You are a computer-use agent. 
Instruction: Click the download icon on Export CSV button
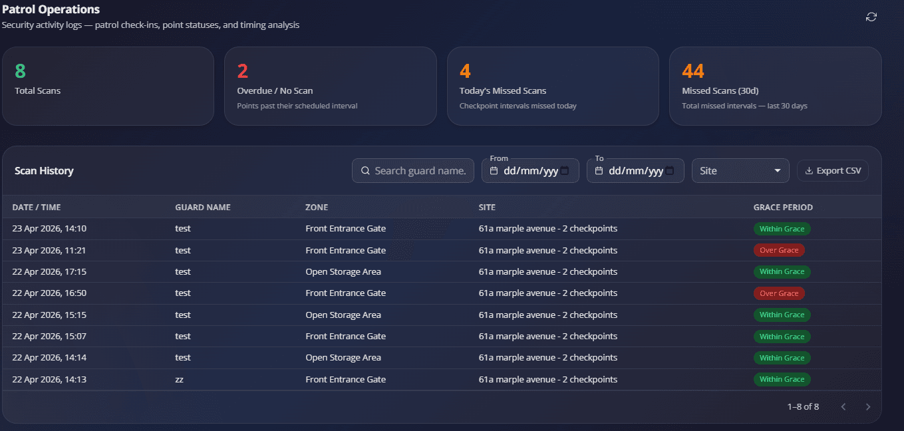(x=808, y=170)
